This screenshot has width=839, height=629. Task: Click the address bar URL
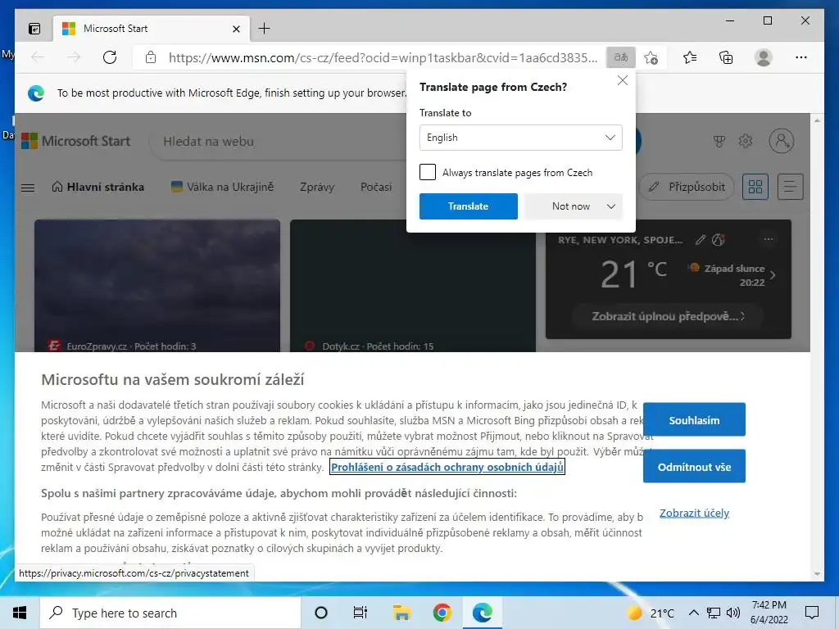coord(383,57)
